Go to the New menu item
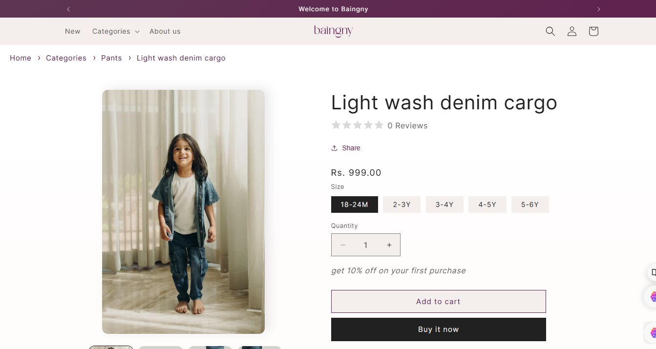The height and width of the screenshot is (349, 656). click(72, 31)
